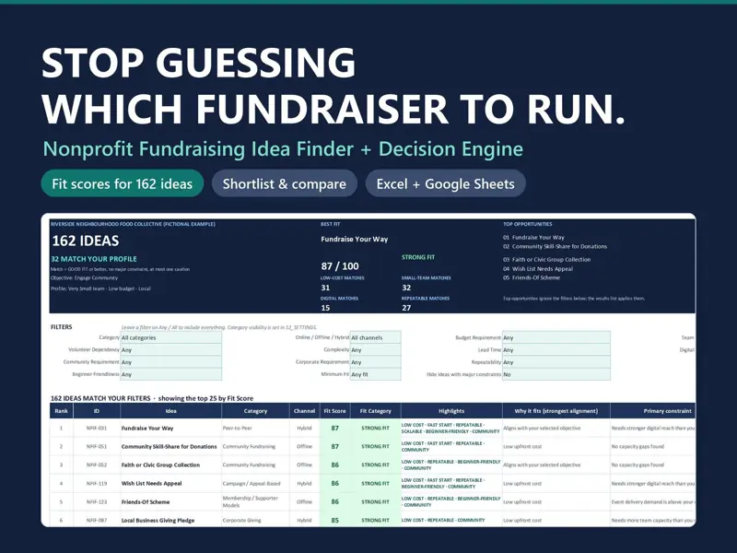
Task: Click '04 Wish List Needs Appeal' under Top Opportunities
Action: (538, 269)
